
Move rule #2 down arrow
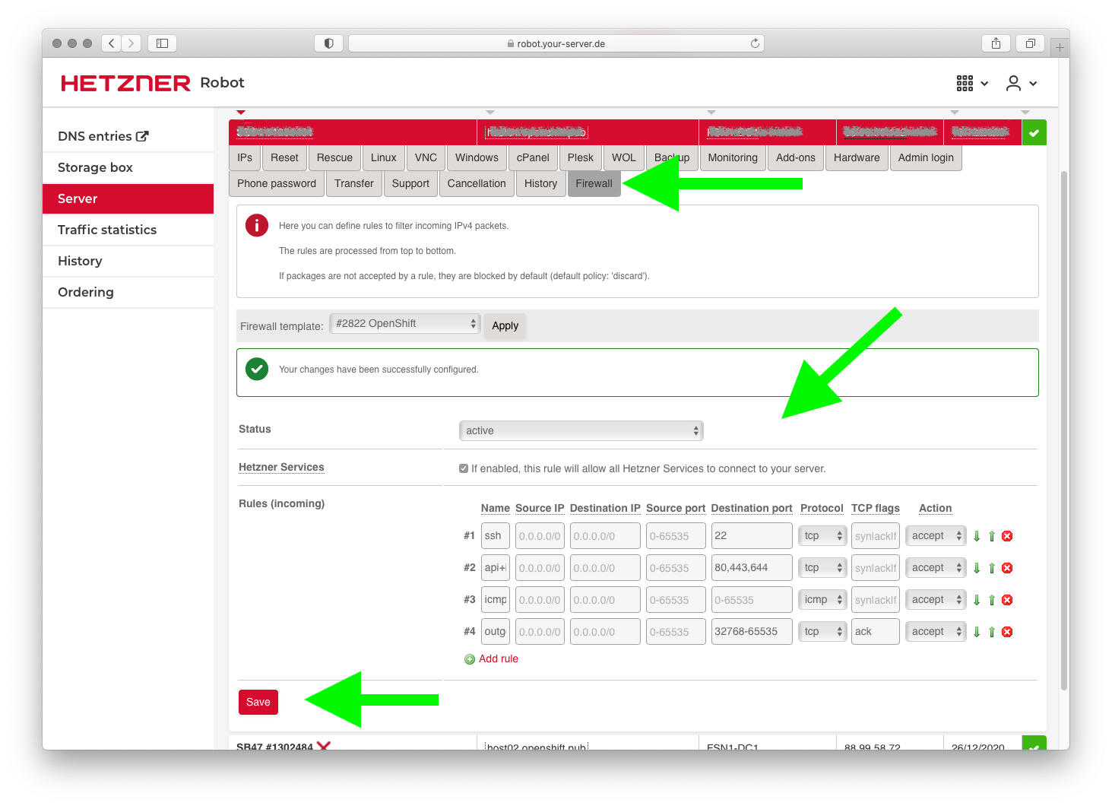click(977, 568)
